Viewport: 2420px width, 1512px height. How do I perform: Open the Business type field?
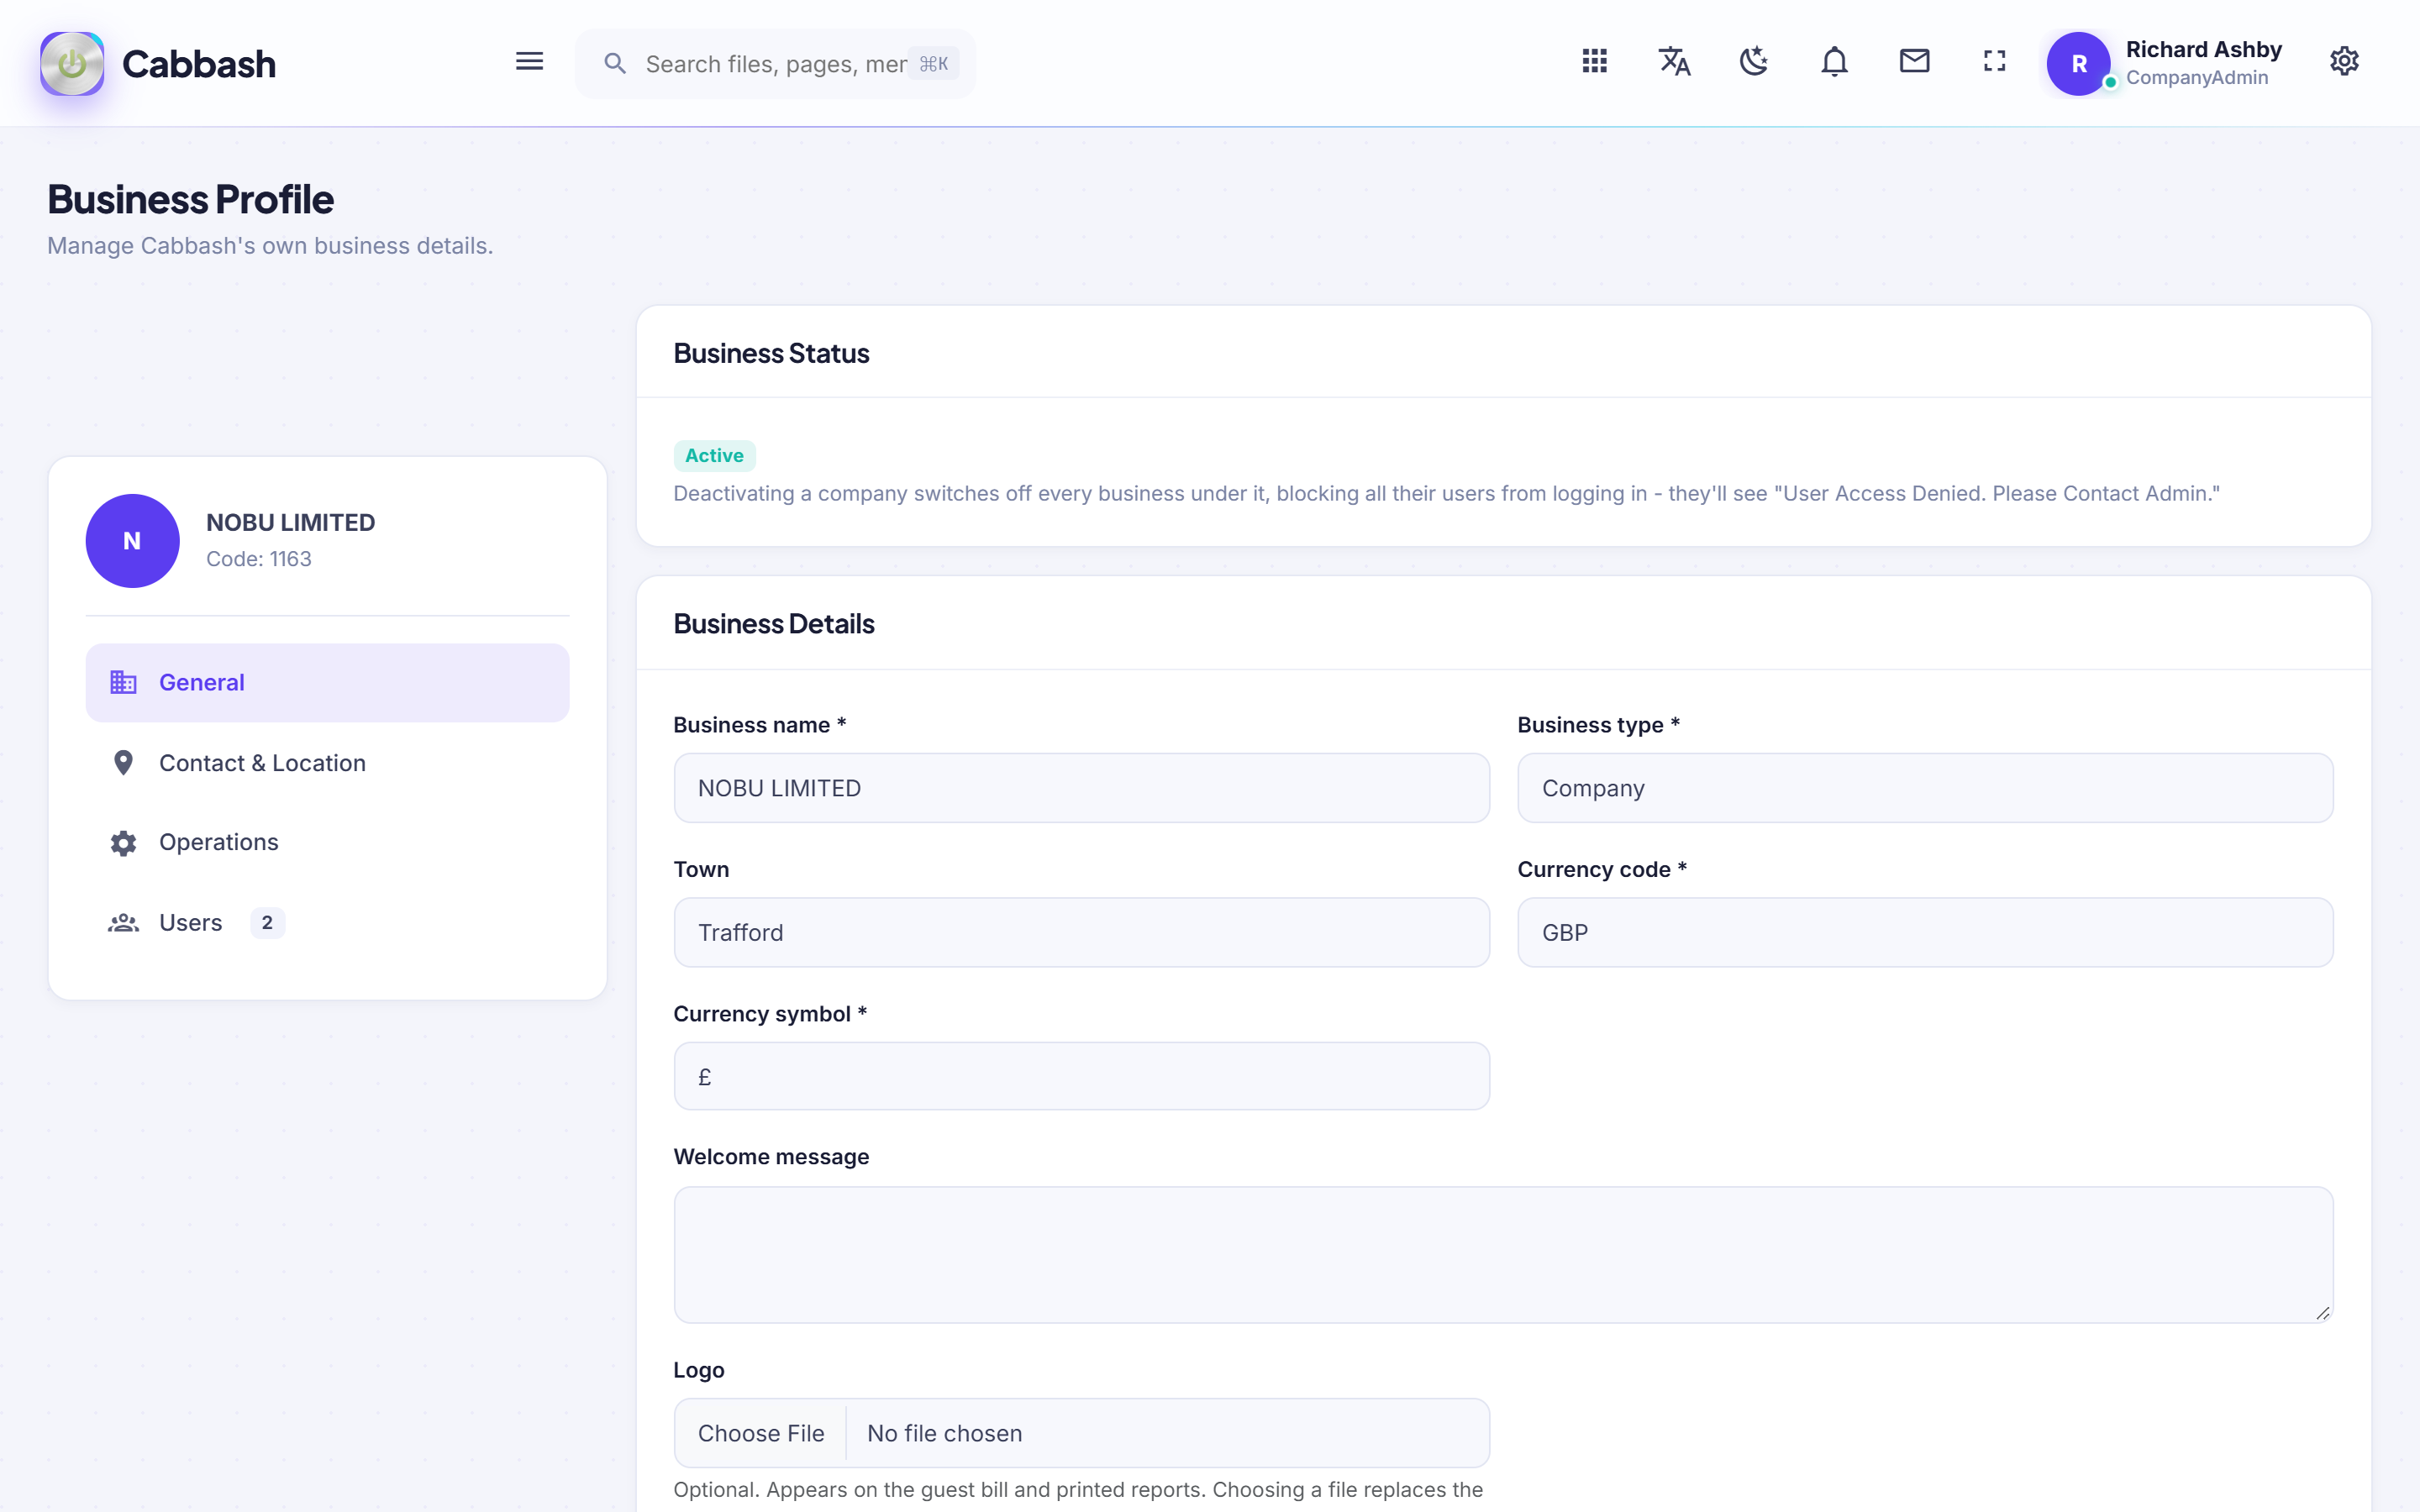(x=1925, y=788)
